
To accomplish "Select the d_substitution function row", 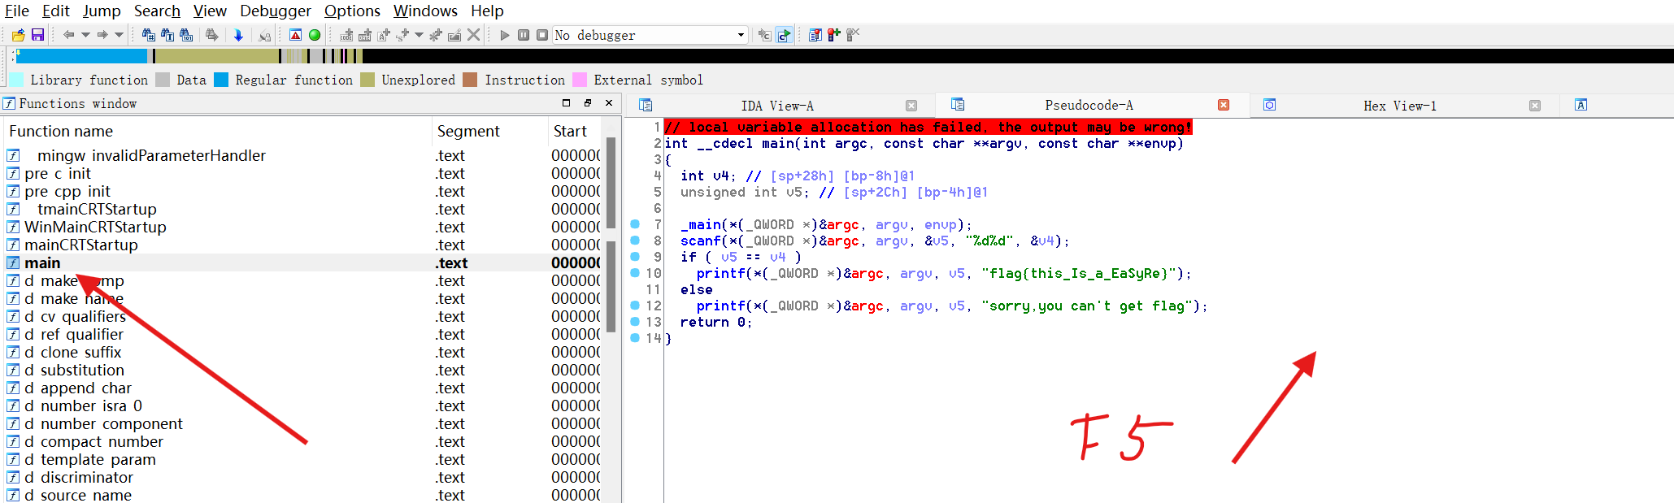I will pyautogui.click(x=302, y=370).
